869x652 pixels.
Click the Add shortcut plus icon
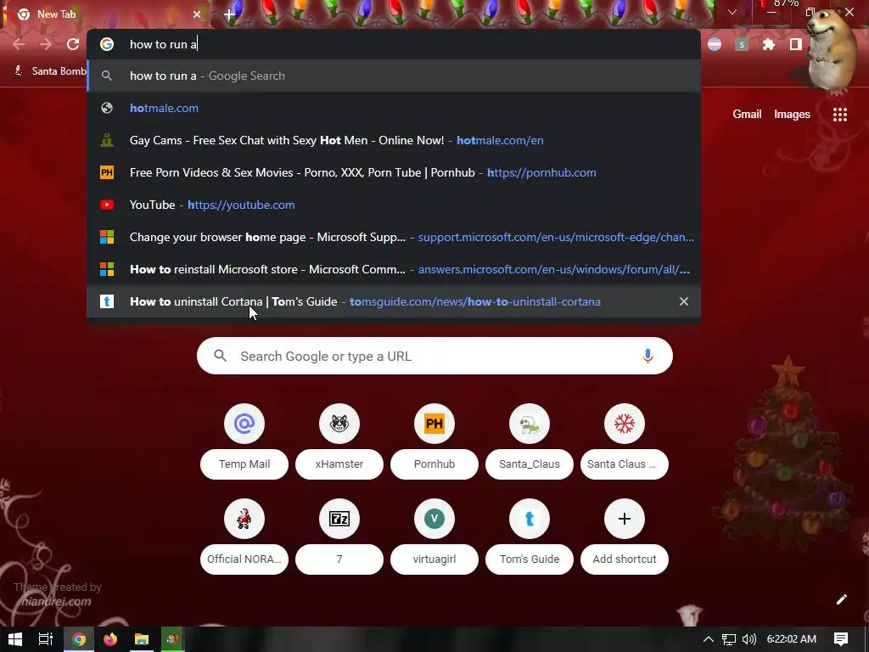click(x=624, y=519)
